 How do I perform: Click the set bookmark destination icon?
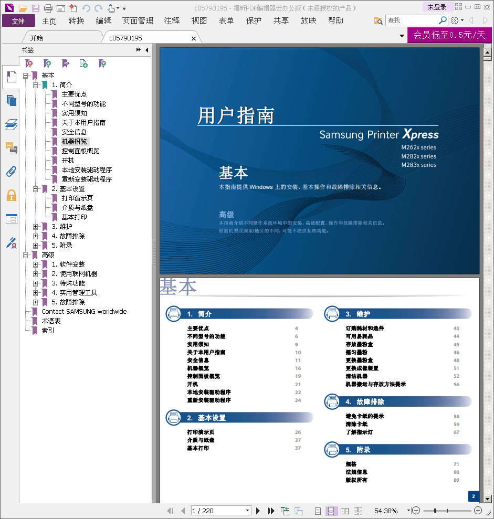click(66, 63)
